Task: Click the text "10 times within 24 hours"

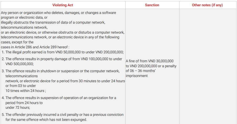Action: point(26,91)
